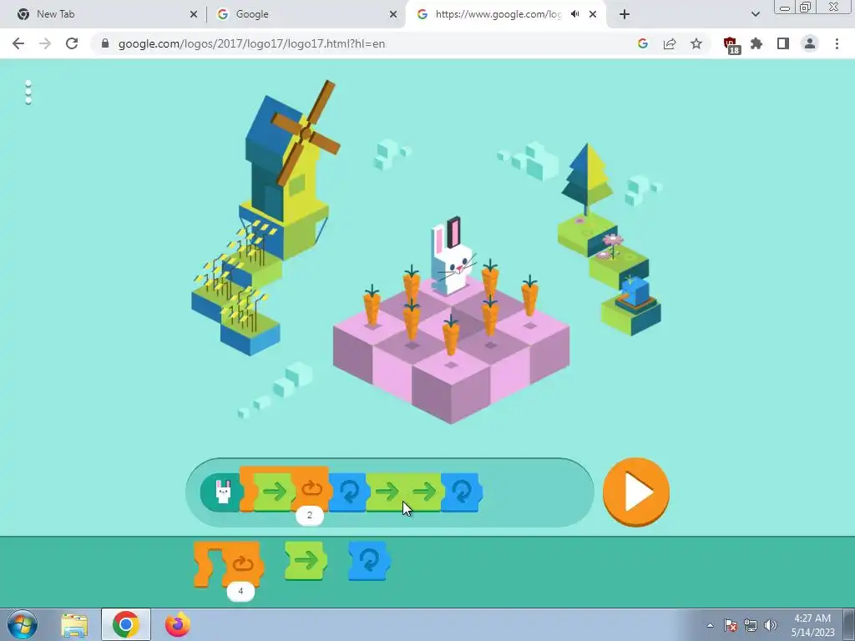855x641 pixels.
Task: Bookmark this page with the star icon
Action: (x=696, y=43)
